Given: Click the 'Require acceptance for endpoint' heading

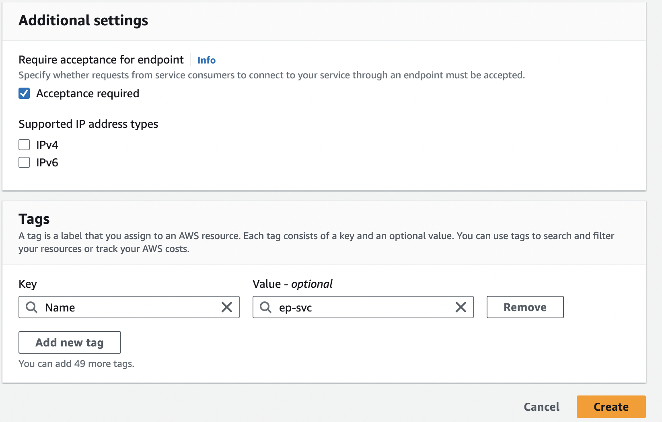Looking at the screenshot, I should (101, 60).
